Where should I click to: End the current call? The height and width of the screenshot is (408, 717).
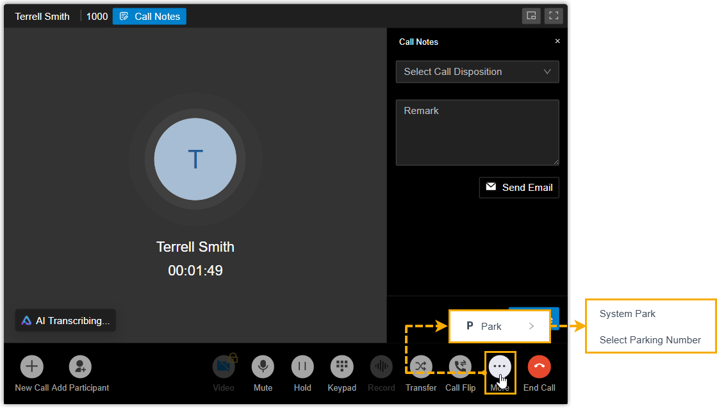click(x=539, y=367)
